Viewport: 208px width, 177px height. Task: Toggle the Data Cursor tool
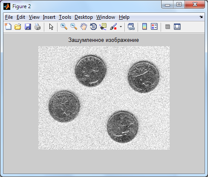coord(103,27)
